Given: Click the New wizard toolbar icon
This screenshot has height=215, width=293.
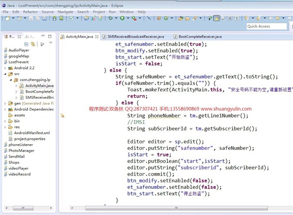Looking at the screenshot, I should tap(7, 18).
